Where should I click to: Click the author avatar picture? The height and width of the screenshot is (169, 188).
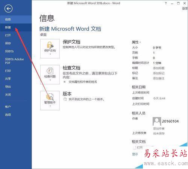pos(157,121)
